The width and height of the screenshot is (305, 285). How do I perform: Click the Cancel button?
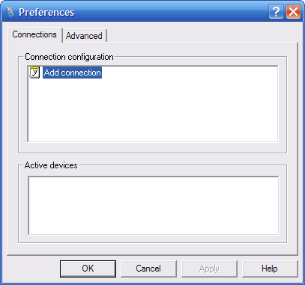(148, 269)
